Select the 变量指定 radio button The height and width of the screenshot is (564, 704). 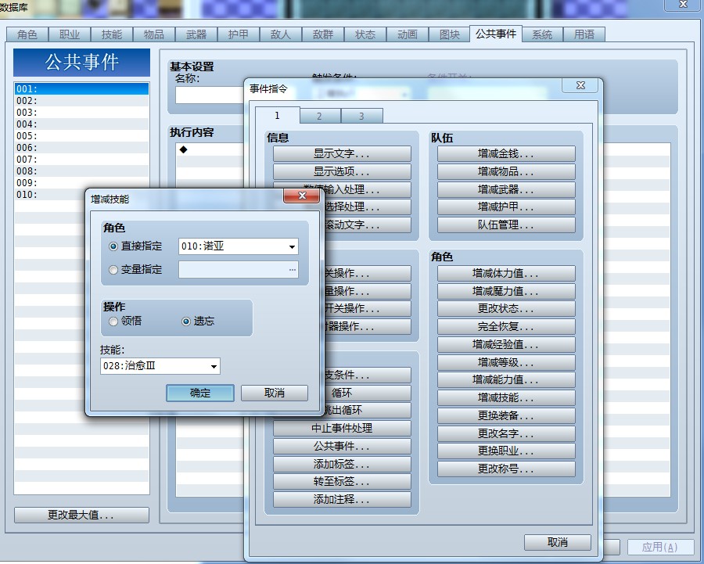[113, 269]
